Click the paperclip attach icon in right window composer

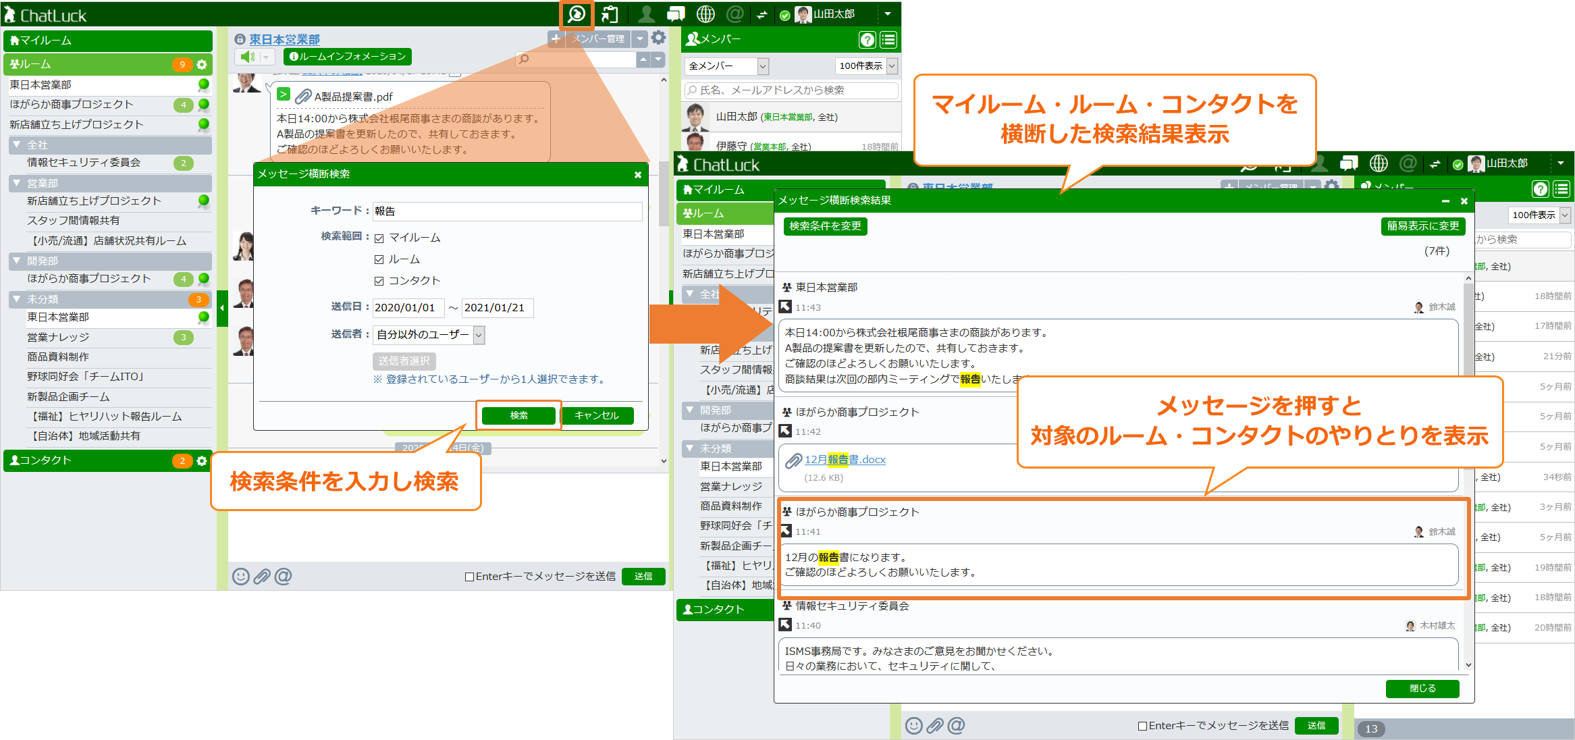tap(934, 725)
